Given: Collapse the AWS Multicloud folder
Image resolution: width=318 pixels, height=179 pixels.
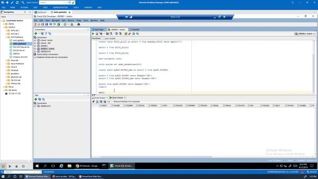Looking at the screenshot, I should pyautogui.click(x=6, y=37).
